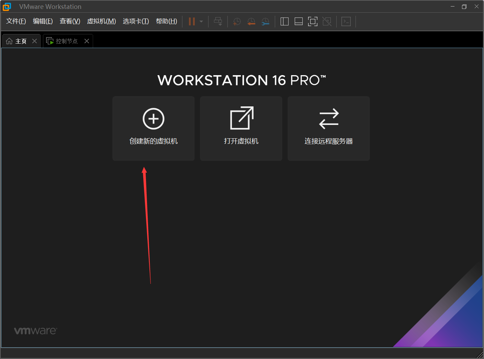This screenshot has width=484, height=359.
Task: Close the 控制节点 tab
Action: (87, 41)
